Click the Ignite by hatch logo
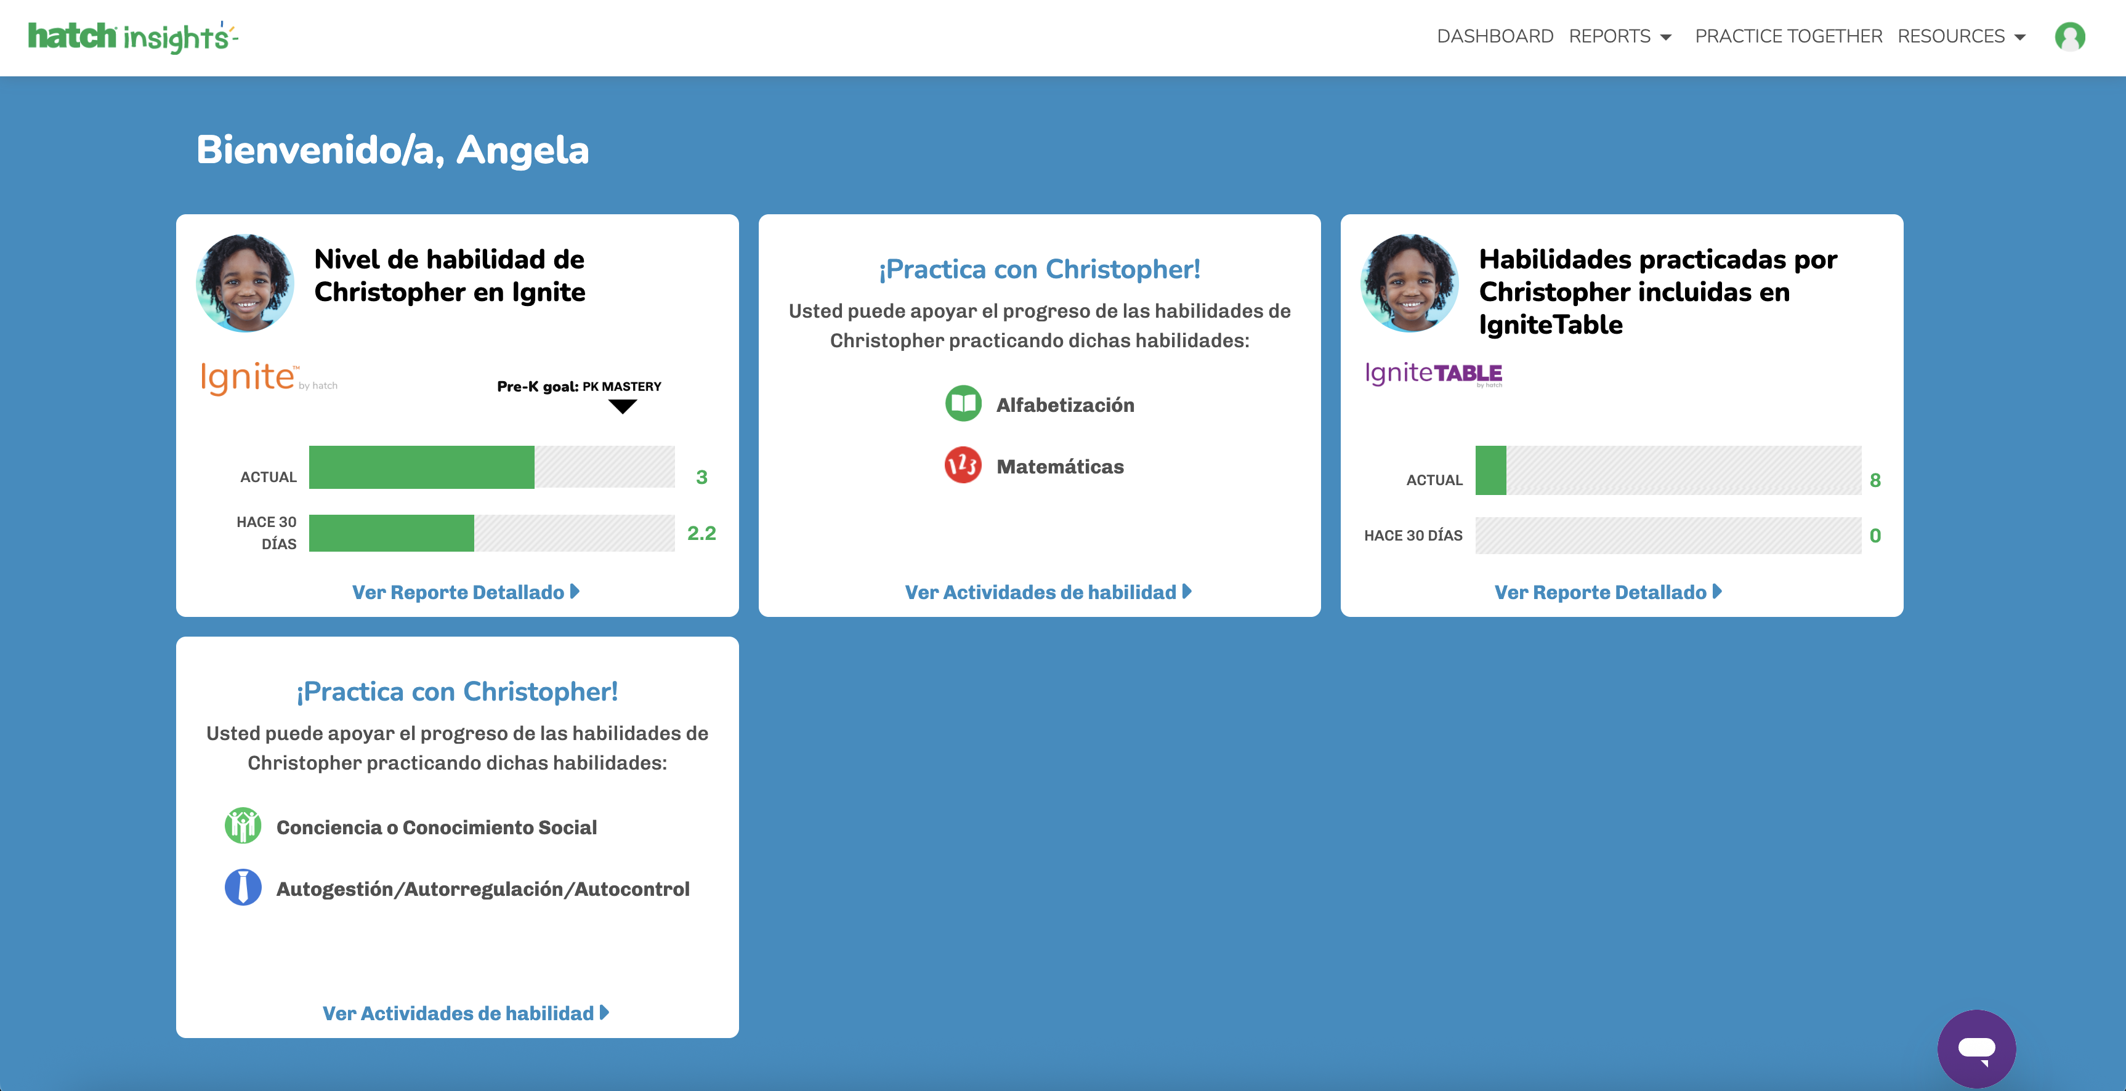This screenshot has height=1091, width=2126. [269, 378]
